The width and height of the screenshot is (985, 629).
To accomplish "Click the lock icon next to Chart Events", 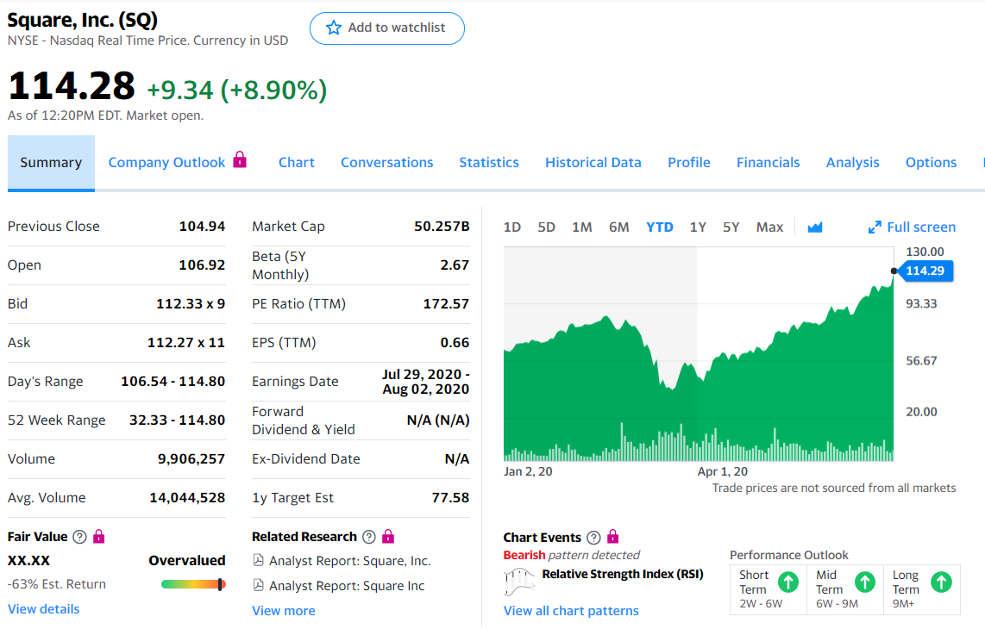I will point(612,537).
